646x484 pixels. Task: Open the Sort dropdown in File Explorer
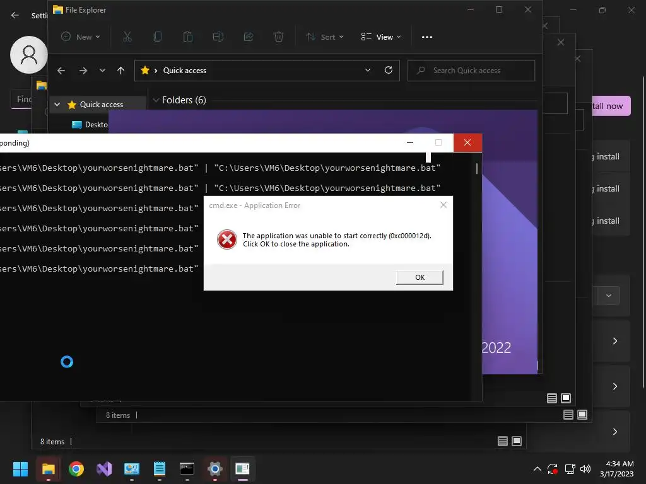(x=325, y=37)
